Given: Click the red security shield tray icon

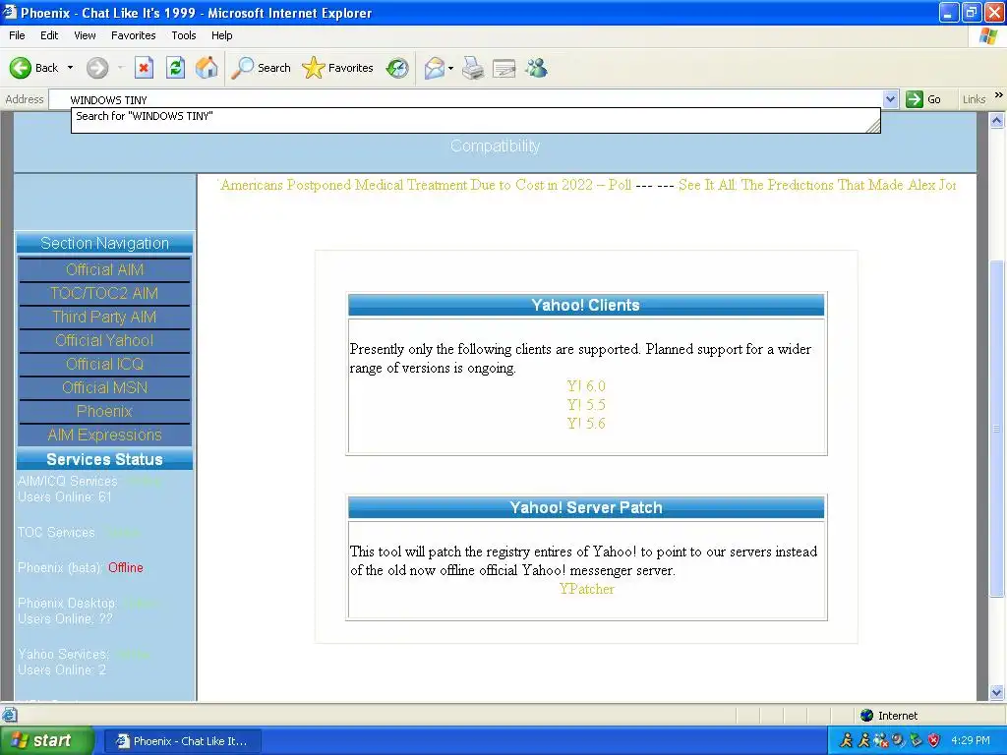Looking at the screenshot, I should tap(934, 740).
